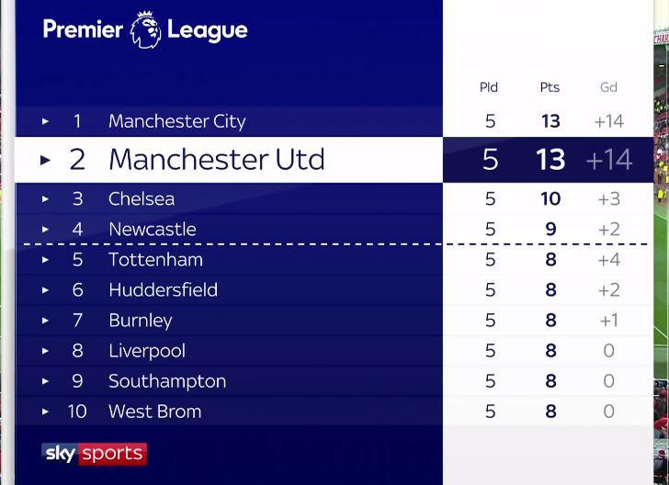Click the arrow beside West Brom

pos(45,412)
